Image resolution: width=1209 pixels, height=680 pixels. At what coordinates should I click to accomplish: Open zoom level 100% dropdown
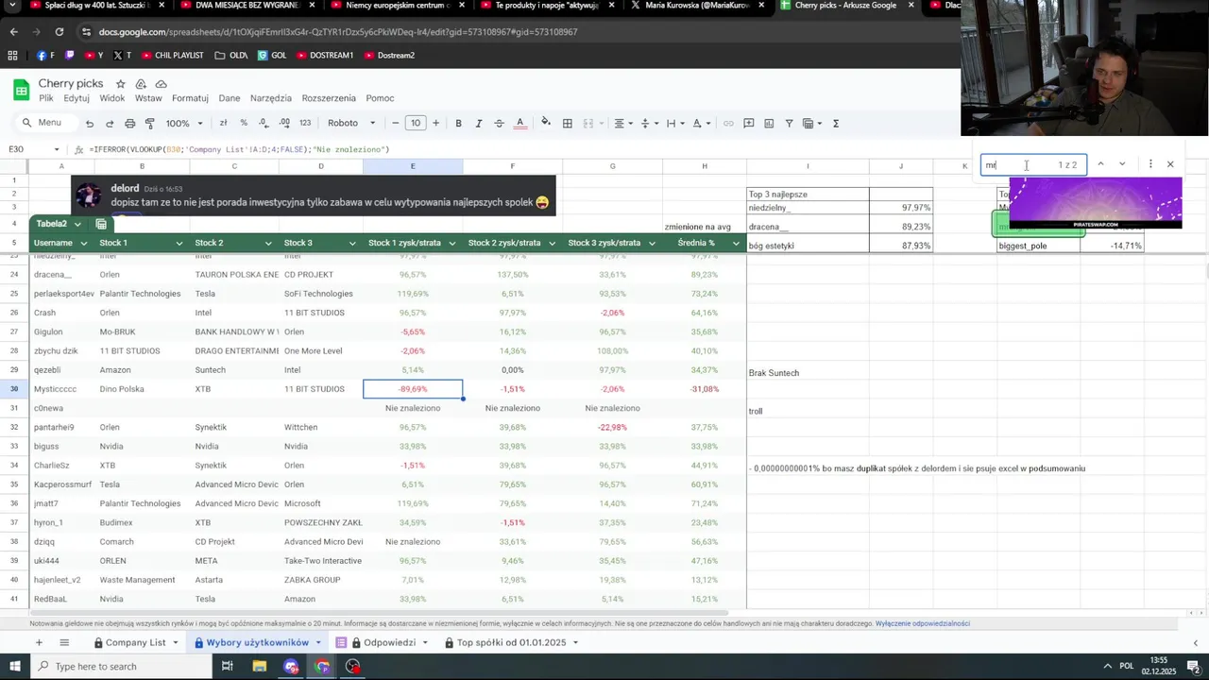(x=184, y=123)
